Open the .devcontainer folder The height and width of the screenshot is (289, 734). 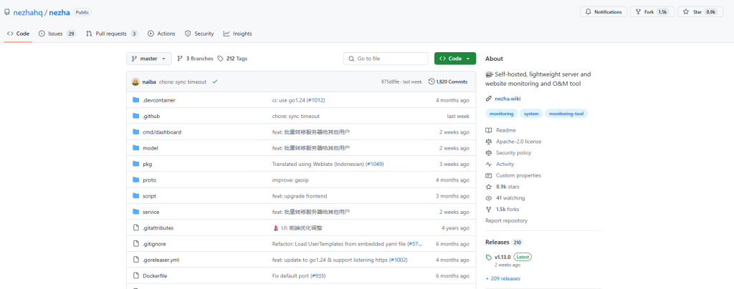(x=158, y=100)
